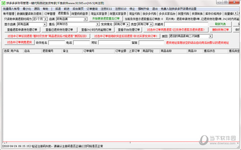Viewport: 241px width, 150px height.
Task: Click the 留言 input field
Action: (x=151, y=43)
